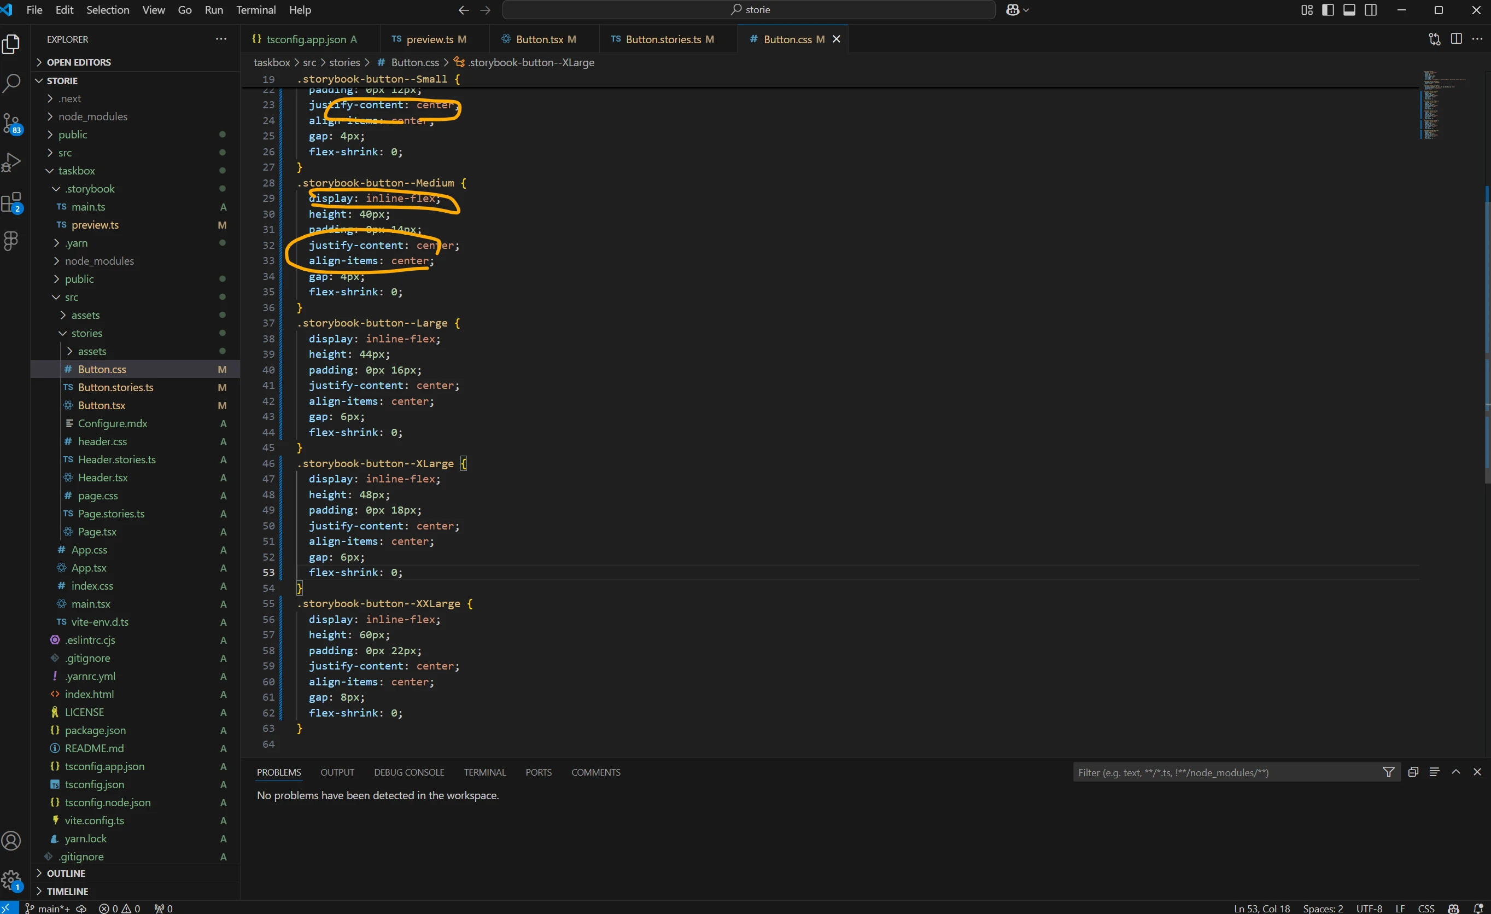Open Configure.mdx in the explorer
Image resolution: width=1491 pixels, height=914 pixels.
tap(136, 423)
